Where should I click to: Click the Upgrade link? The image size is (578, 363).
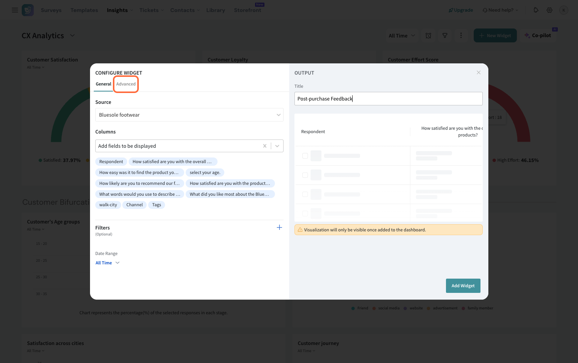pyautogui.click(x=461, y=10)
